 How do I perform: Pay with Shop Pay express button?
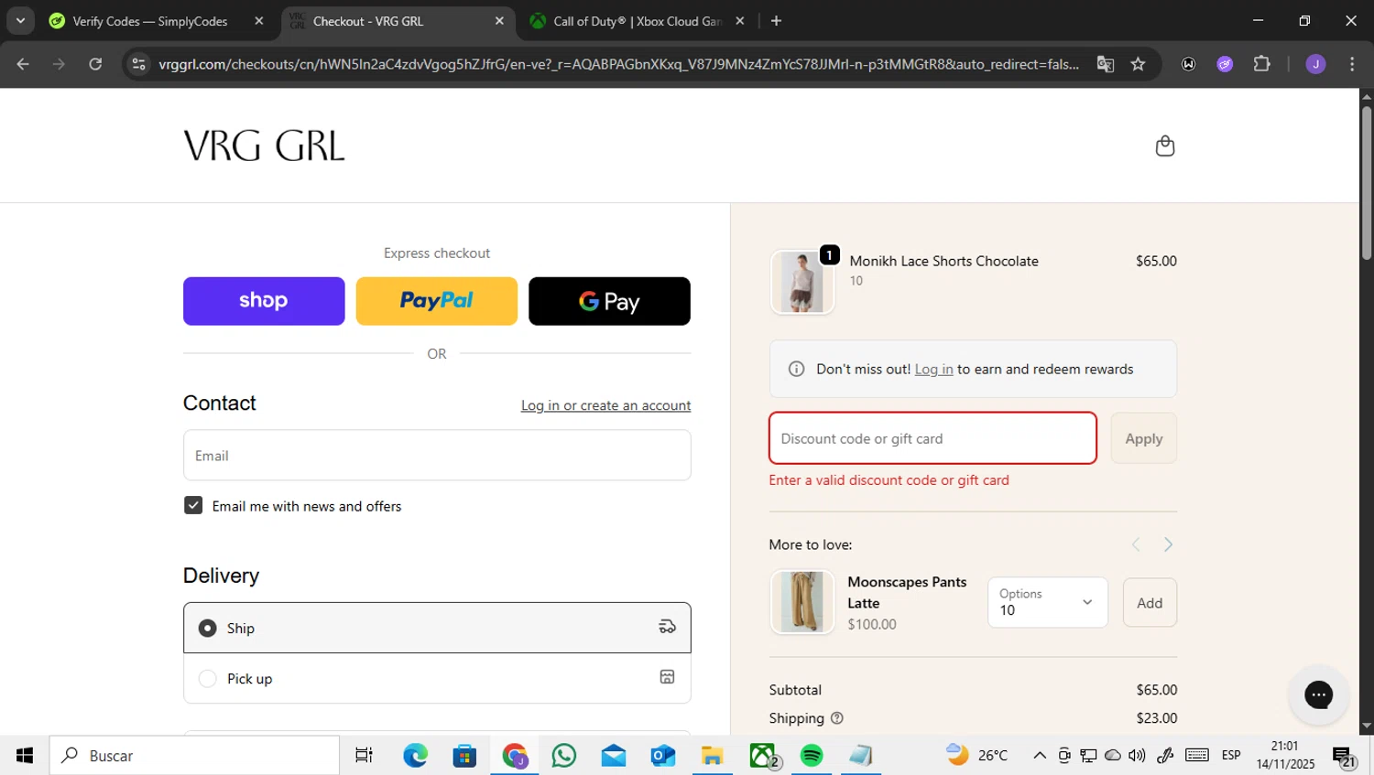pyautogui.click(x=264, y=301)
